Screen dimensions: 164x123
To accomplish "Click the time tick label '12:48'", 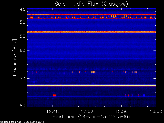I will (53, 111).
